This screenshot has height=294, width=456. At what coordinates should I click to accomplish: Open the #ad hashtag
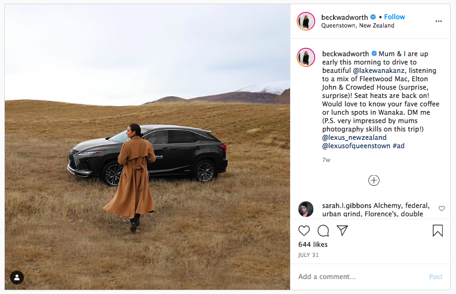399,146
